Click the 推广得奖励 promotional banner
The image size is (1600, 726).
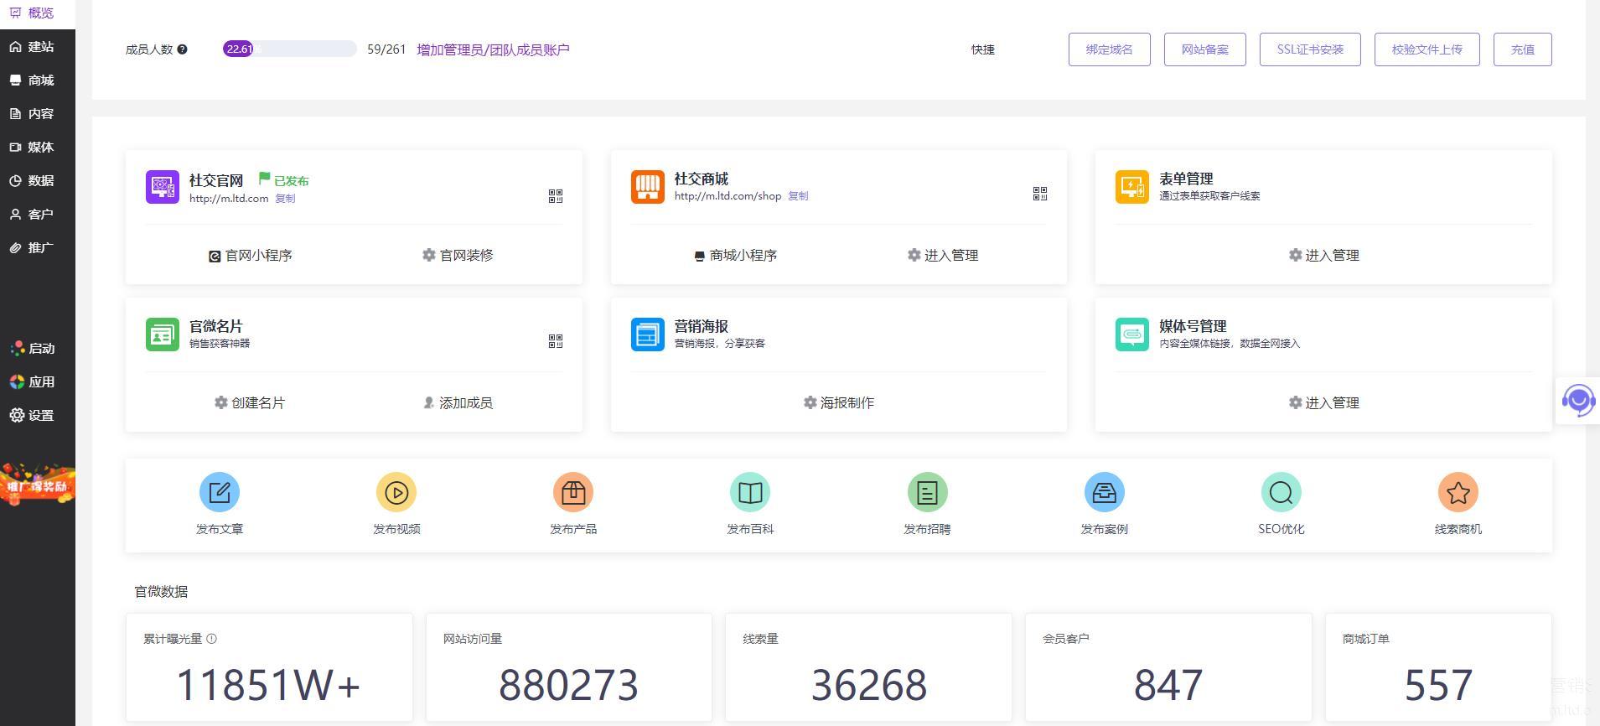(38, 485)
